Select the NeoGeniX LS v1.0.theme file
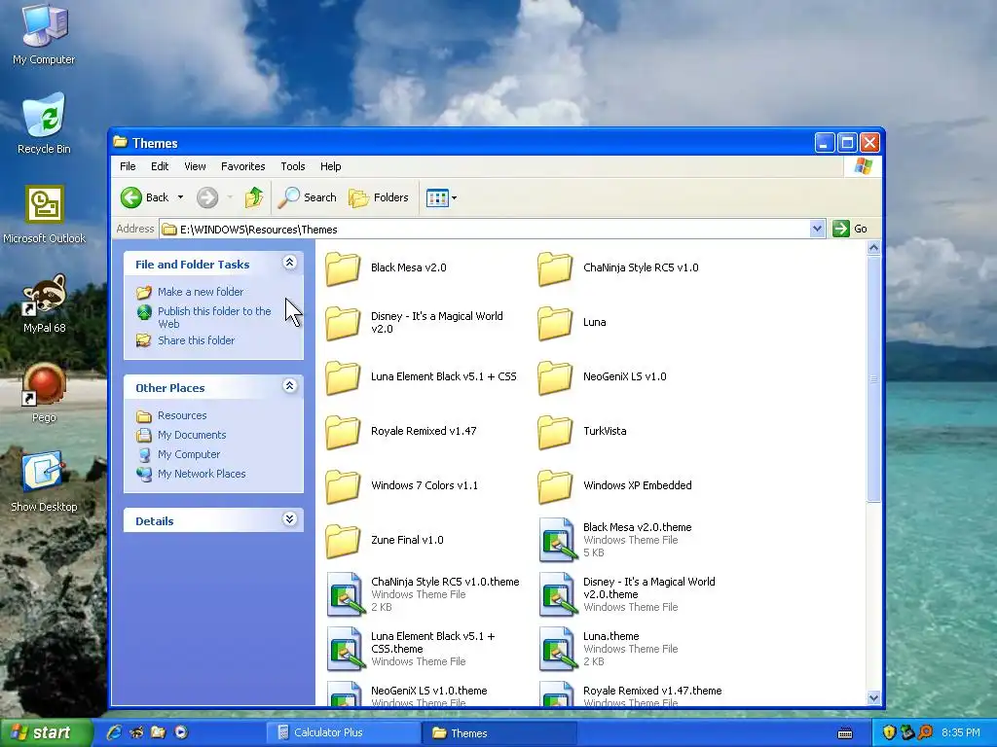Screen dimensions: 997x747 click(x=406, y=694)
